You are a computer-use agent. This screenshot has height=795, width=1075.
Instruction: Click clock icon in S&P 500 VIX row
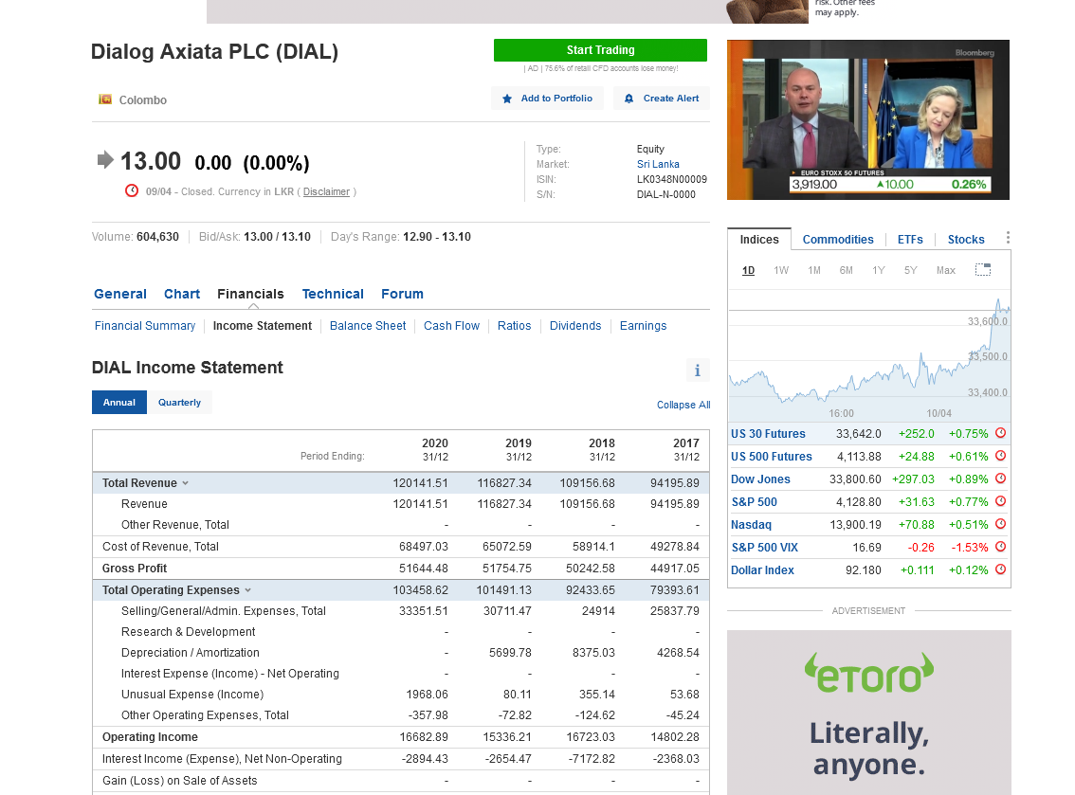[x=1000, y=547]
